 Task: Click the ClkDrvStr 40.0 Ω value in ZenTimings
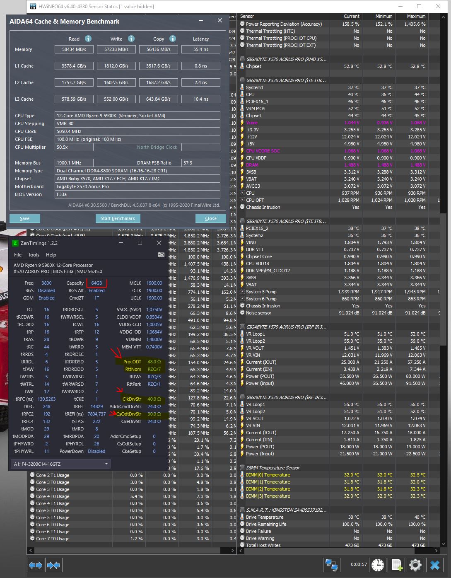pos(154,399)
